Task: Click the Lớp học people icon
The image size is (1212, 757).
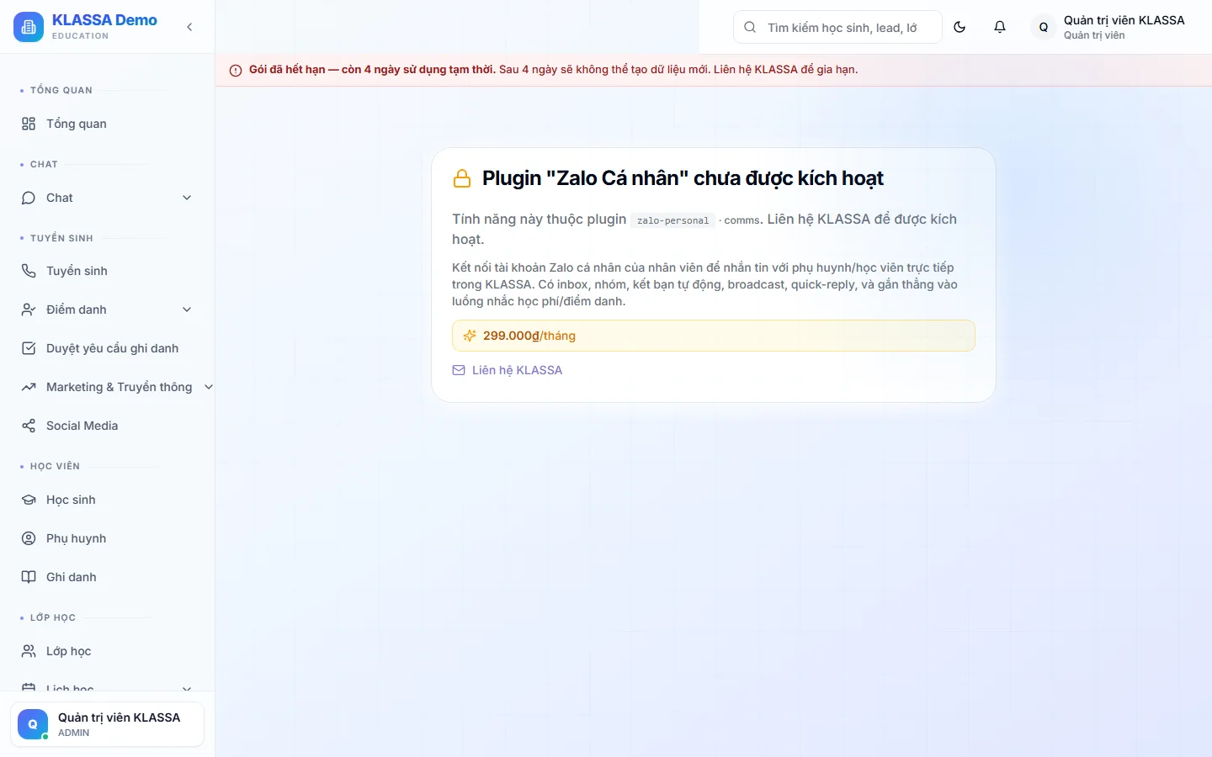Action: click(x=29, y=651)
